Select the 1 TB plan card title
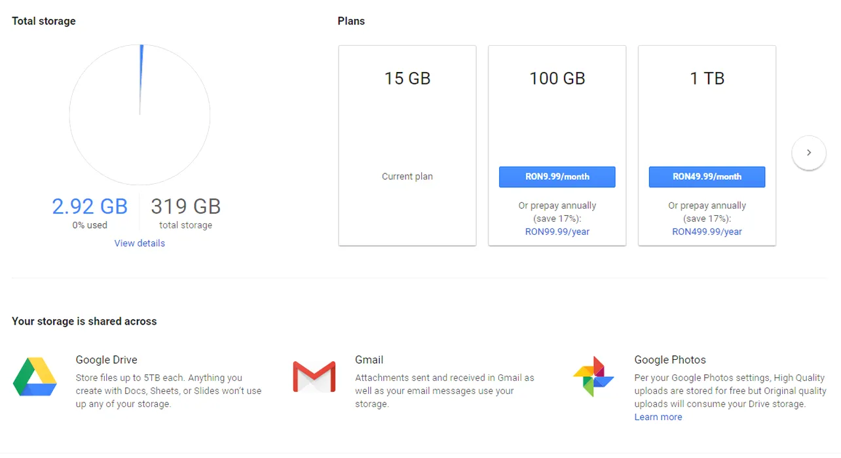Screen dimensions: 841x458 pyautogui.click(x=707, y=79)
